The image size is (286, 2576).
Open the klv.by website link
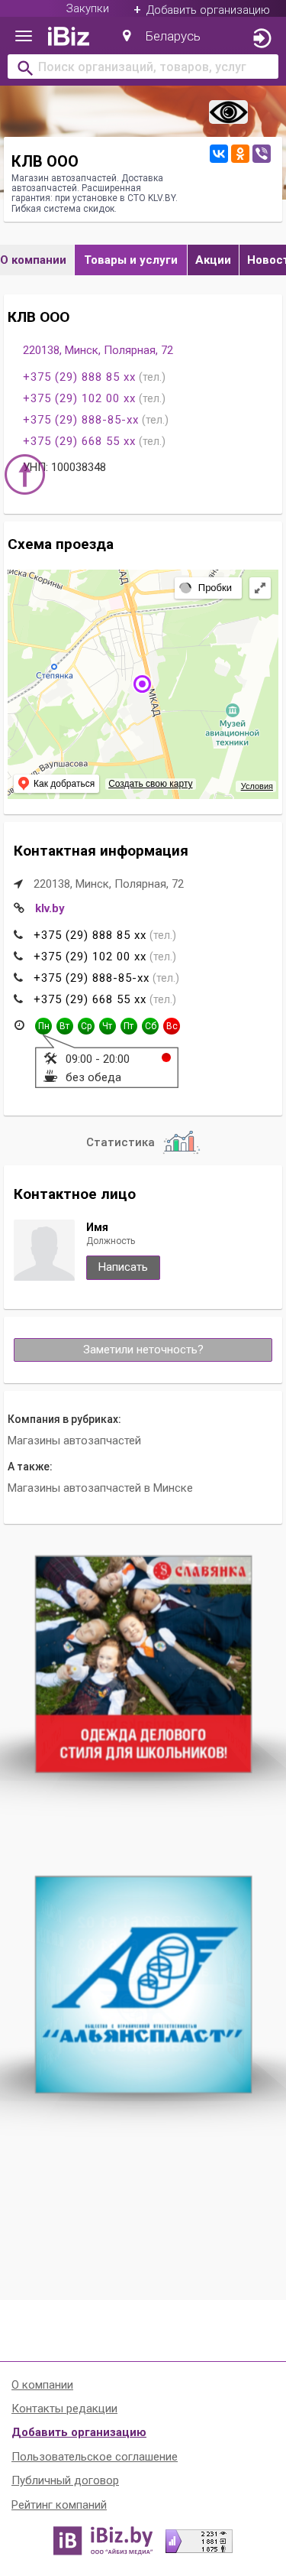[x=50, y=908]
